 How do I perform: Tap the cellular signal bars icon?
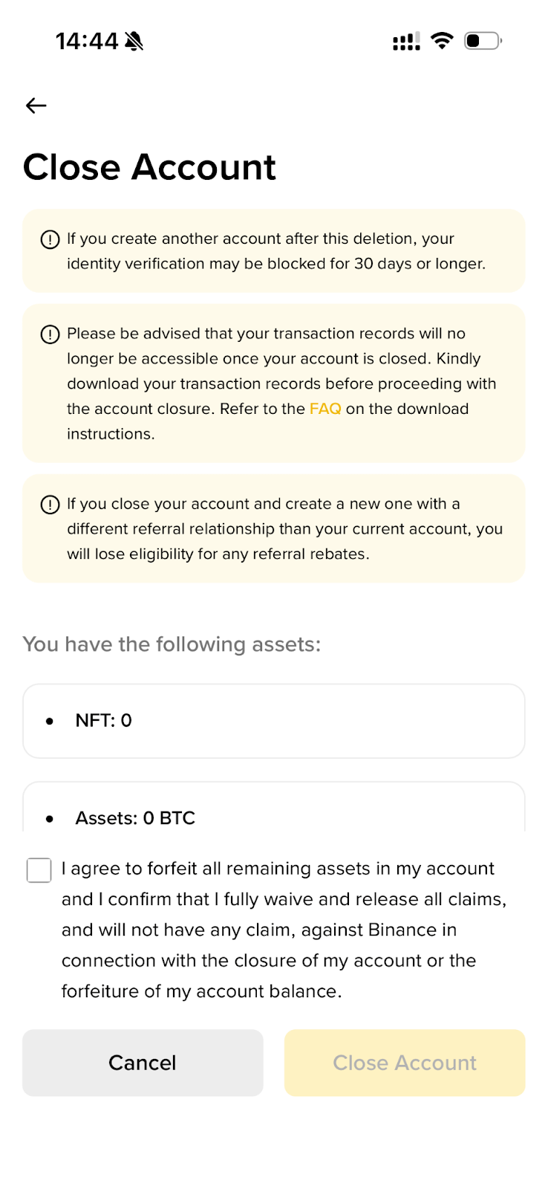coord(406,42)
